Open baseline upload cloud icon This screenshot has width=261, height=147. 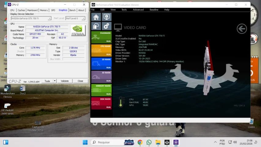(x=96, y=26)
